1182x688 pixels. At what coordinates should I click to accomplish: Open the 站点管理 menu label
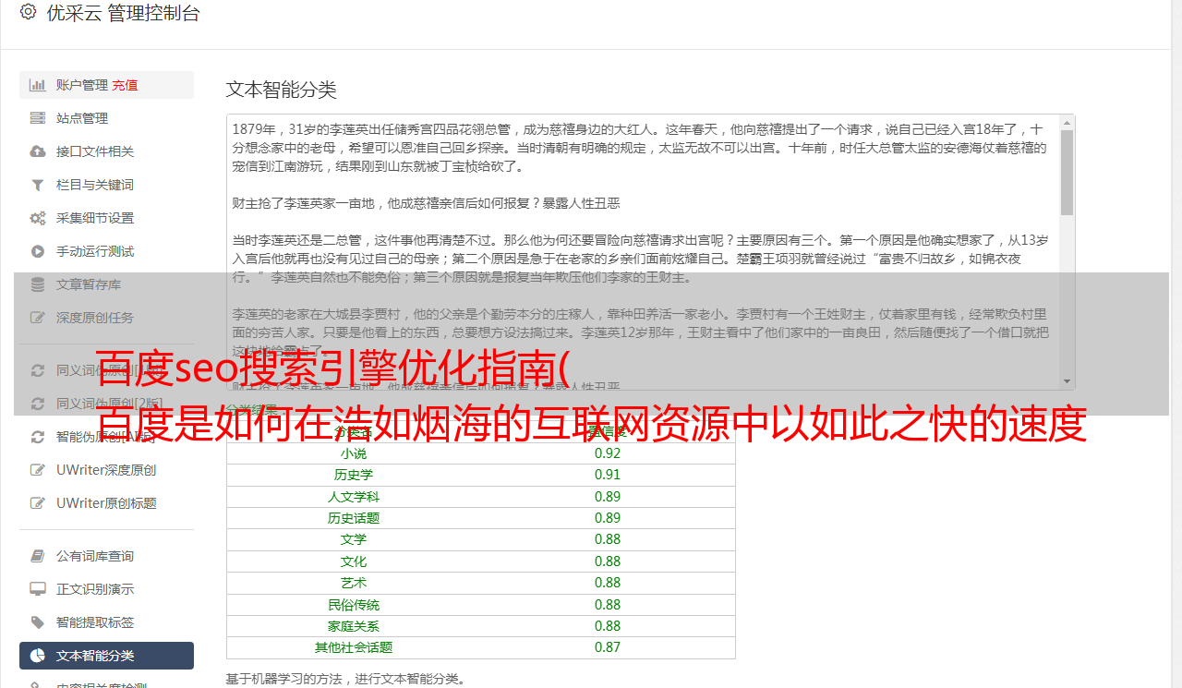point(82,118)
